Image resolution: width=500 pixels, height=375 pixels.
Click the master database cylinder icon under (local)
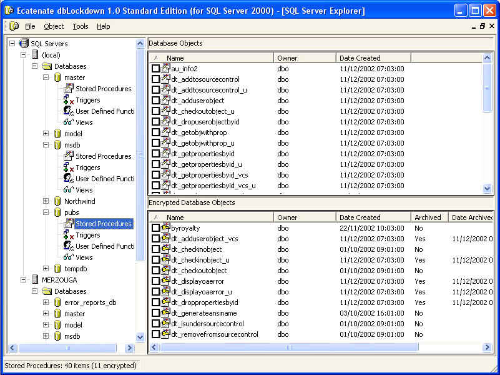[x=57, y=77]
